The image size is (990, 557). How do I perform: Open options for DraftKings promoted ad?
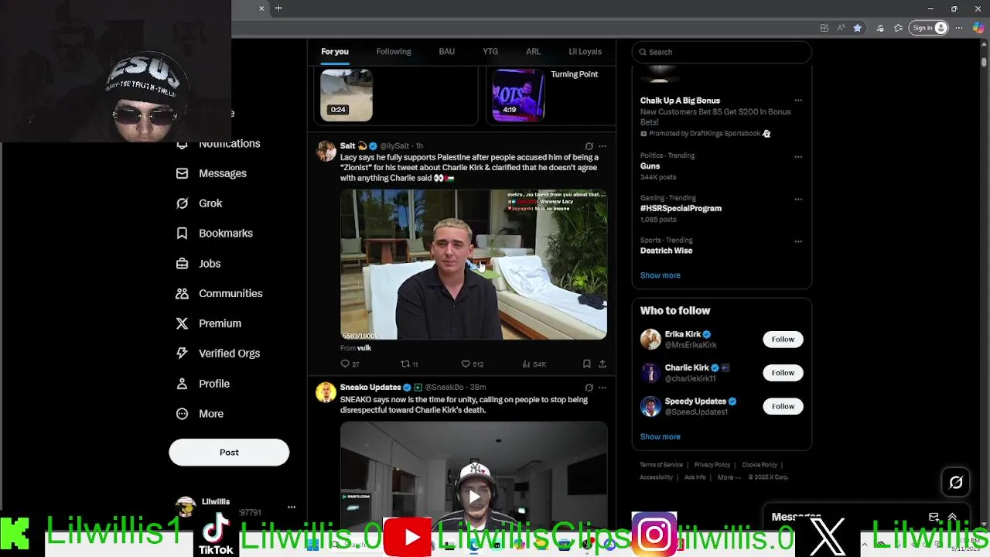(798, 101)
